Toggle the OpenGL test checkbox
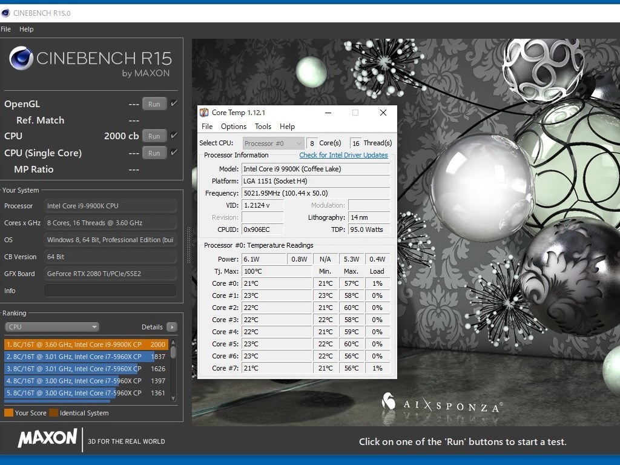 [x=174, y=104]
